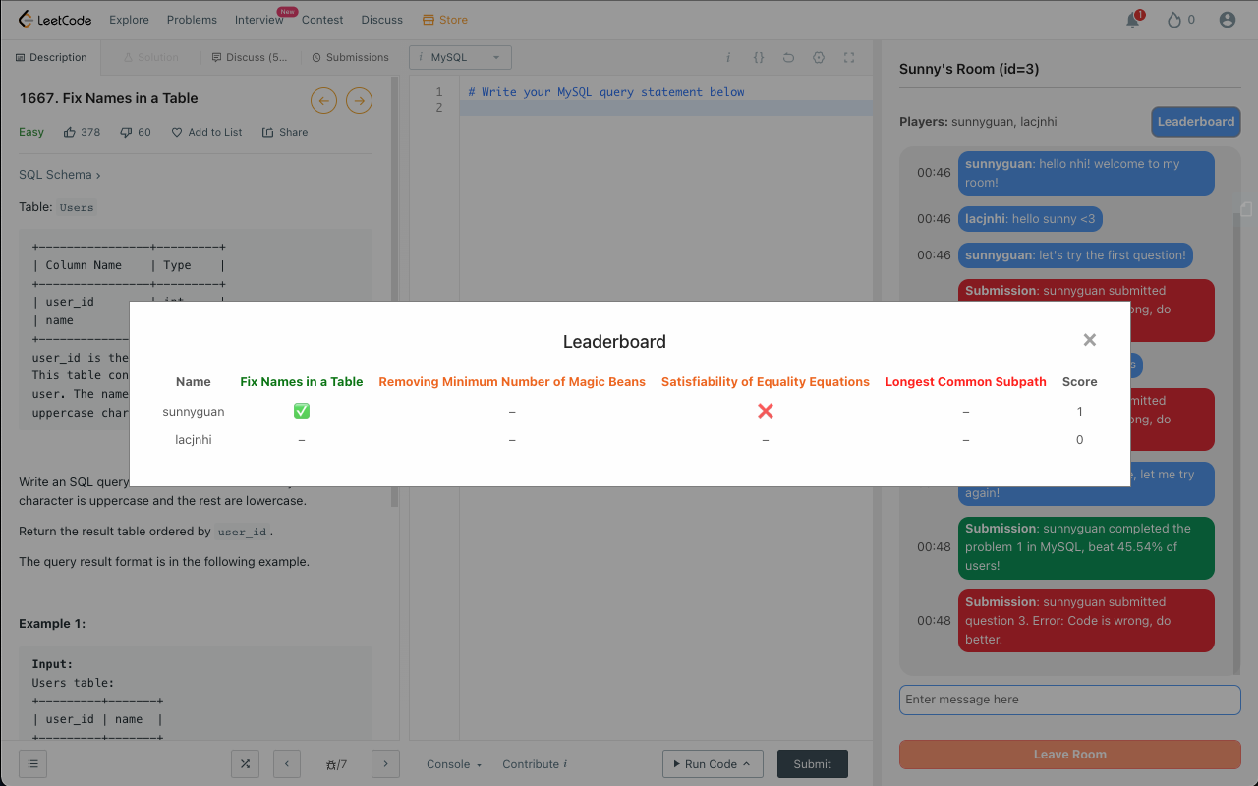
Task: Reset code with the revert icon
Action: point(788,57)
